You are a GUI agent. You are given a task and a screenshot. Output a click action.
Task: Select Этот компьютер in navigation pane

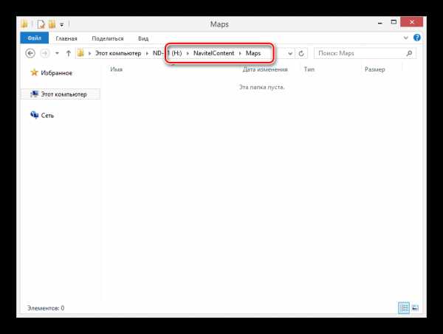63,94
